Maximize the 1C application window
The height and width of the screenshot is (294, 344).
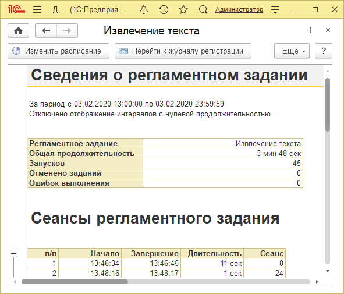click(315, 10)
